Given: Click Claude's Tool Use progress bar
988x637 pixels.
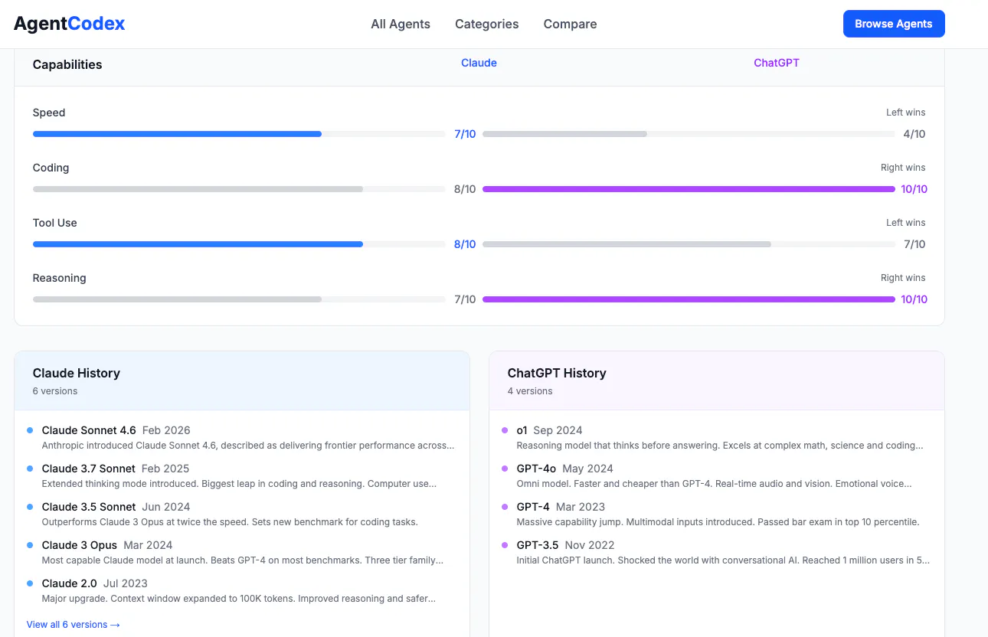Looking at the screenshot, I should tap(239, 244).
